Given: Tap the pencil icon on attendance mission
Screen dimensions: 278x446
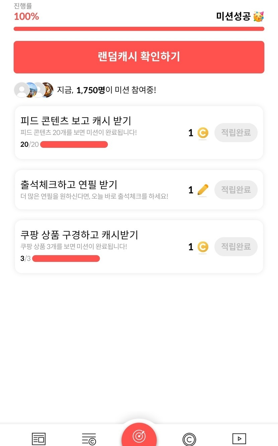Looking at the screenshot, I should [203, 190].
